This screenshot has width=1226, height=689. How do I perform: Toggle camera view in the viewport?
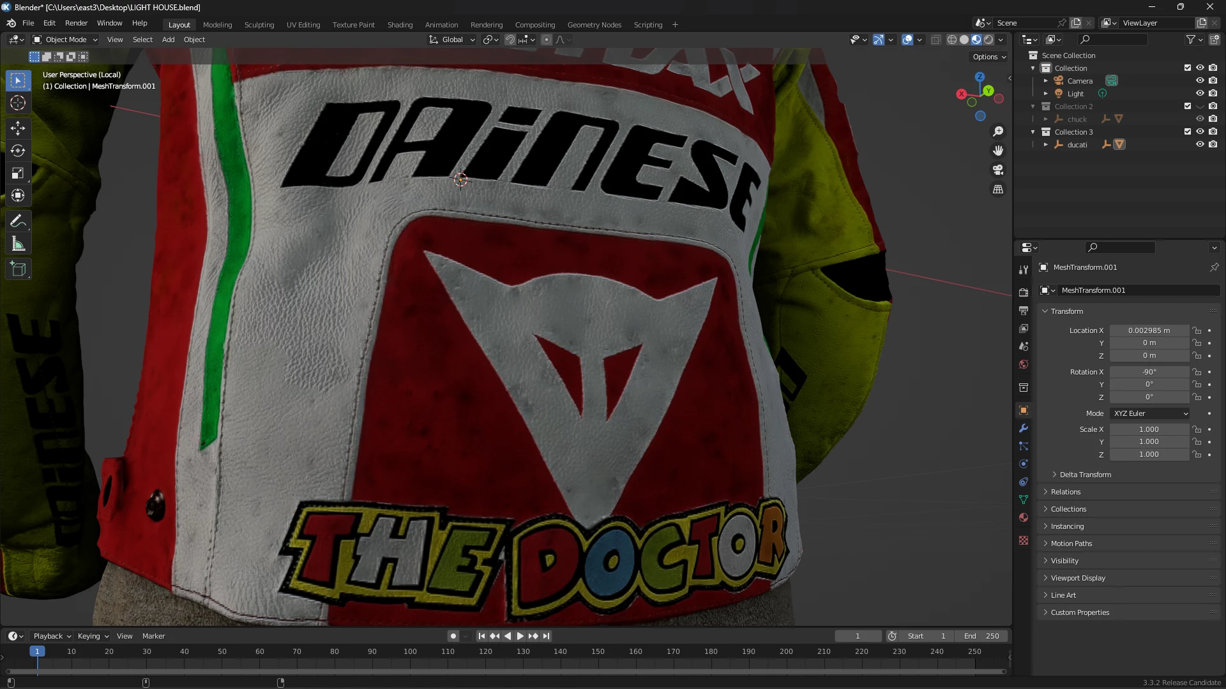point(998,170)
